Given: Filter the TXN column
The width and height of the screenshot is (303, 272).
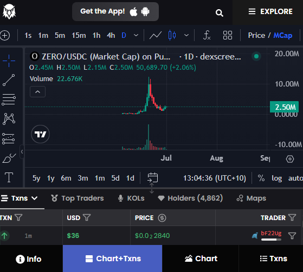Looking at the screenshot, I should [18, 217].
